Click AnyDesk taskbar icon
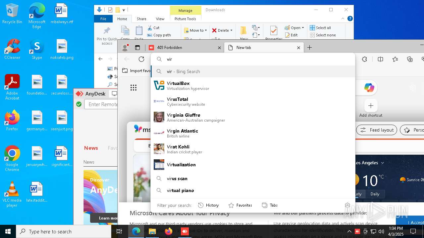This screenshot has width=424, height=238. pyautogui.click(x=185, y=231)
